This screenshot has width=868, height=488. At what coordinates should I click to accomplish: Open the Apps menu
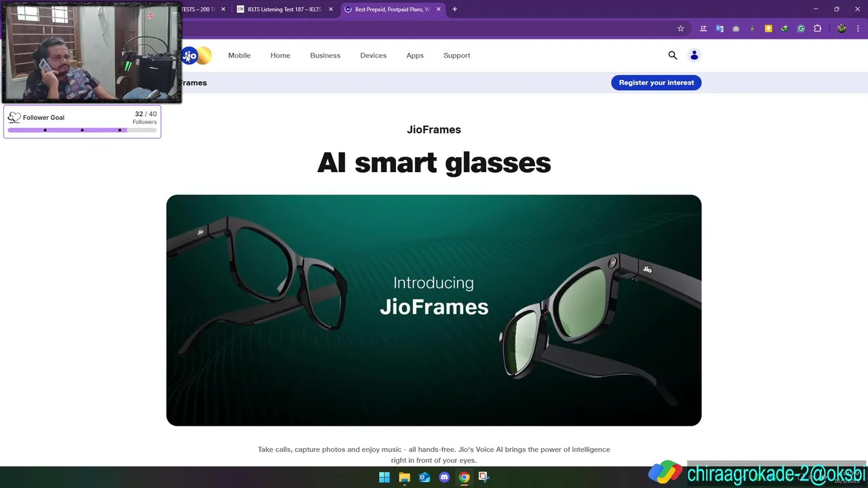coord(415,56)
